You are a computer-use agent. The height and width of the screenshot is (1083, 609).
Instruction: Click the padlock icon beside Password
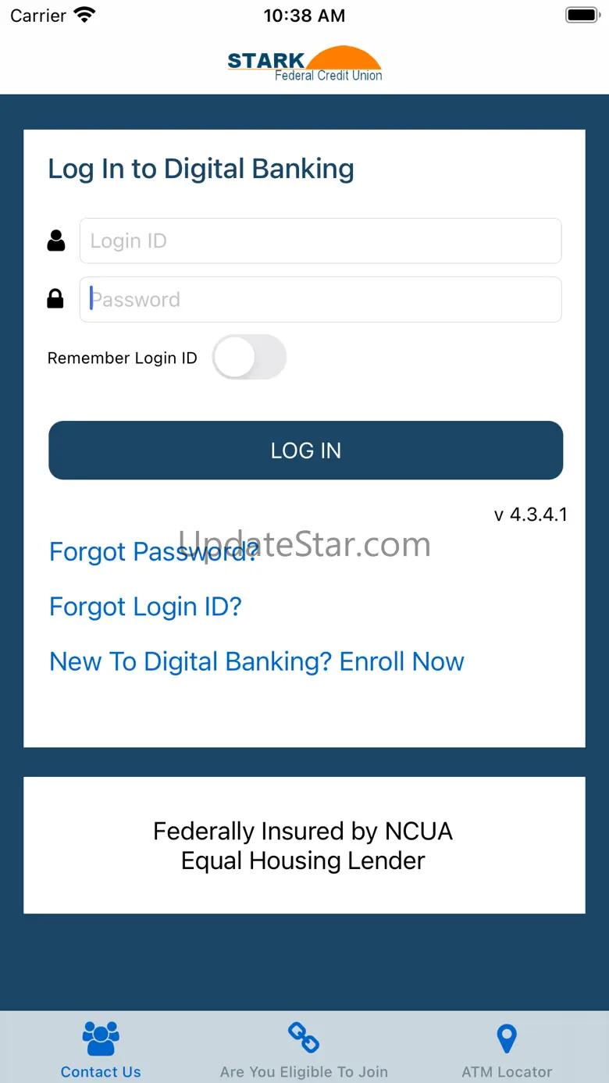pos(55,299)
